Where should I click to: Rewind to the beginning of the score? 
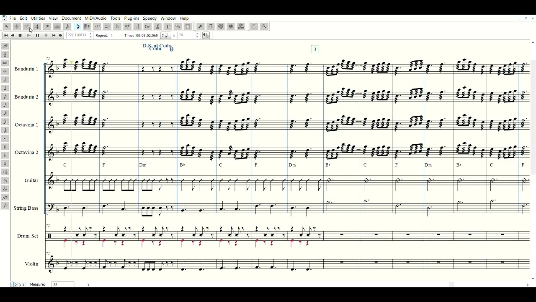click(x=6, y=36)
